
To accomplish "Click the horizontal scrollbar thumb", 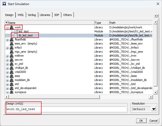I will coord(54,97).
